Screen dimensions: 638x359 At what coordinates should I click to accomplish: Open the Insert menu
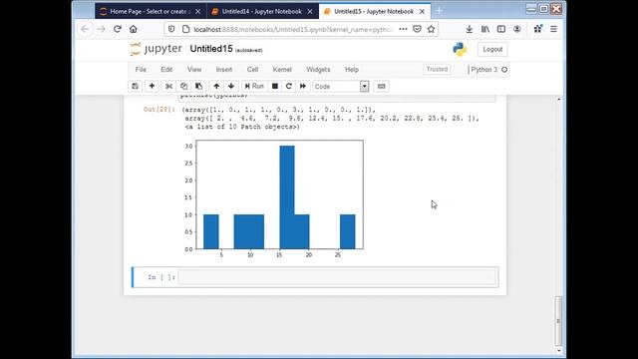(x=224, y=70)
